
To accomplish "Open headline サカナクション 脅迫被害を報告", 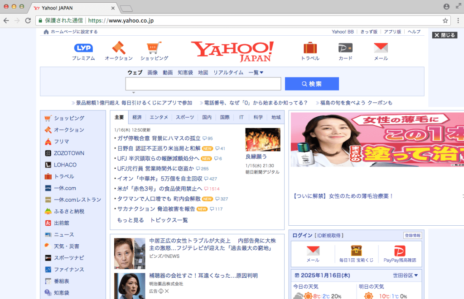I will click(156, 209).
